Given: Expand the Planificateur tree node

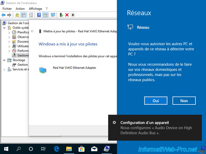Looking at the screenshot, I should point(9,33).
